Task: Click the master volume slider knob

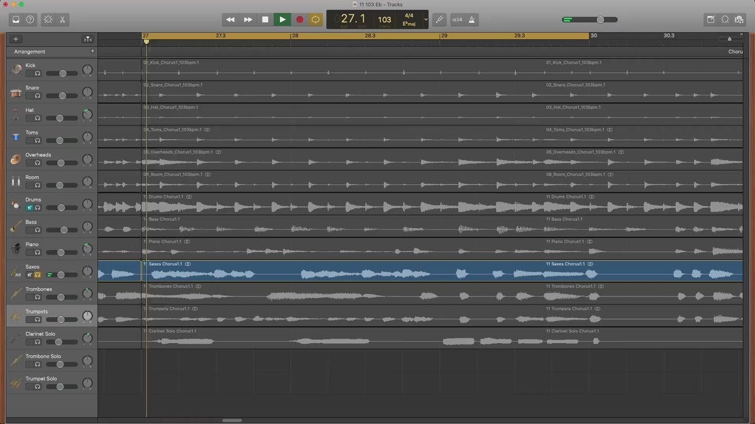Action: coord(600,19)
